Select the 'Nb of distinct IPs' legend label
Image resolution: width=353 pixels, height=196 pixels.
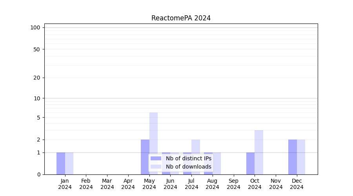coord(188,158)
